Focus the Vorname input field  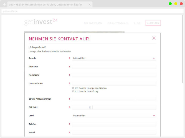click(114, 67)
